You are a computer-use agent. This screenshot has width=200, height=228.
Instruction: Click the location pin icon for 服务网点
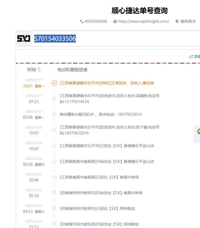(x=177, y=21)
